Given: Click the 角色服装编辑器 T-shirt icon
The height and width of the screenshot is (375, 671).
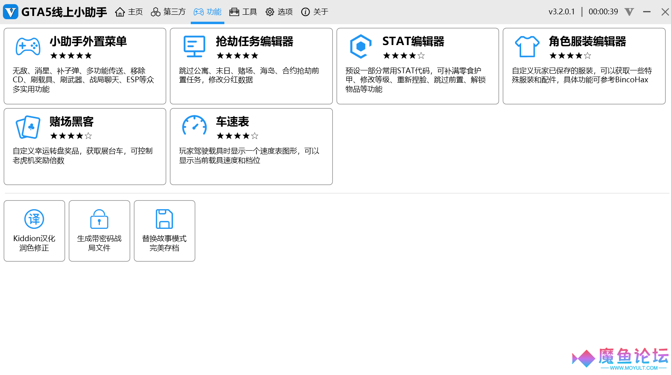Looking at the screenshot, I should point(527,46).
